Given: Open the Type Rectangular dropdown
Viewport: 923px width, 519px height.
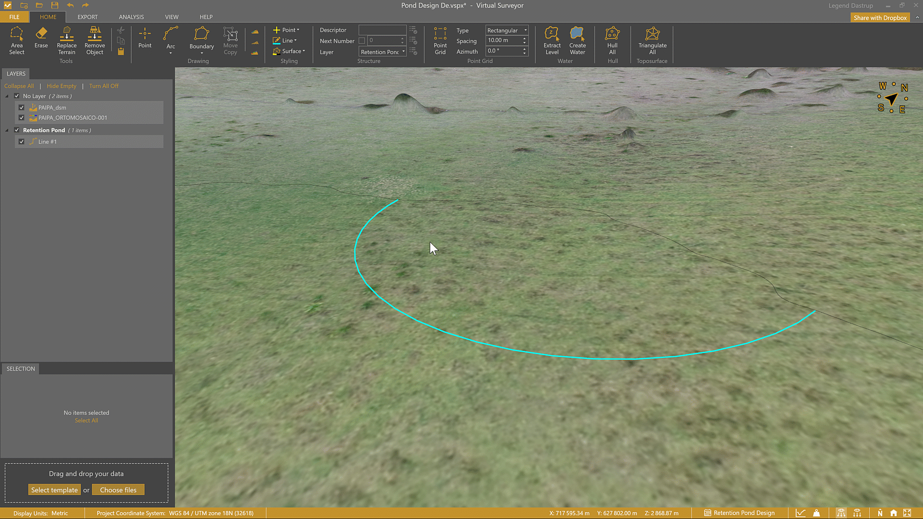Looking at the screenshot, I should [x=507, y=30].
